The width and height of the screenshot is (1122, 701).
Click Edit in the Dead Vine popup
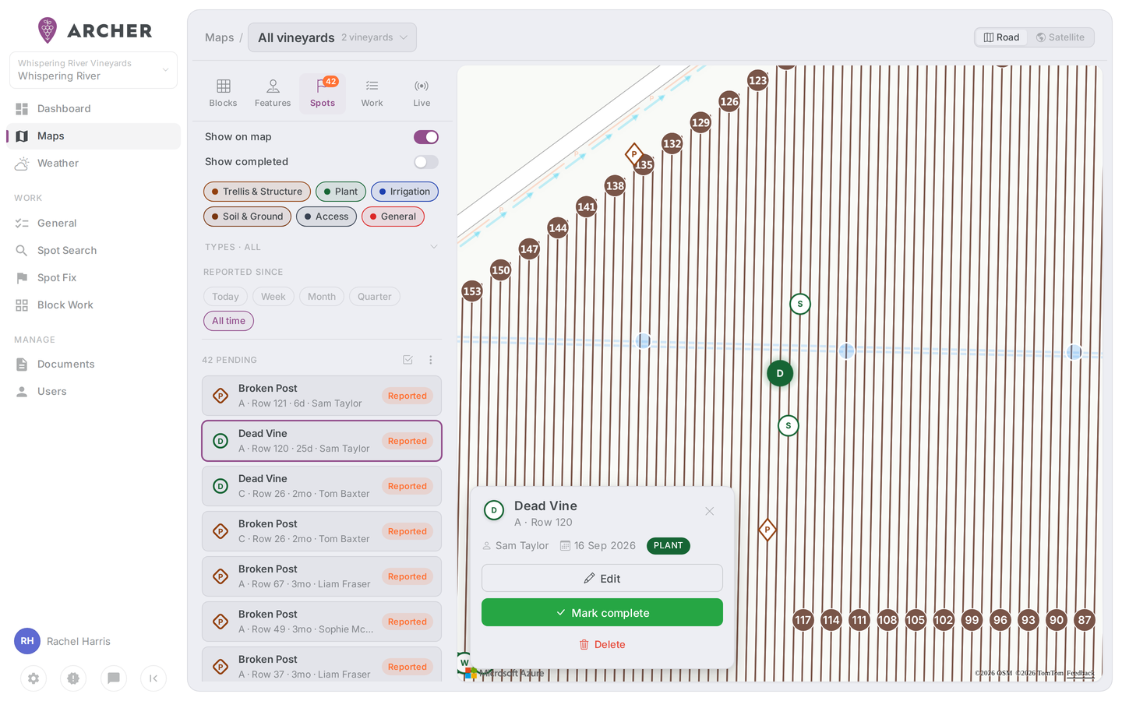(x=602, y=579)
